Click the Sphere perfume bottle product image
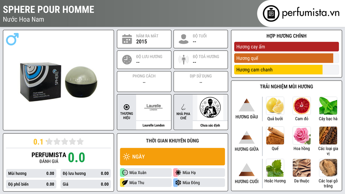The image size is (345, 194). point(59,82)
